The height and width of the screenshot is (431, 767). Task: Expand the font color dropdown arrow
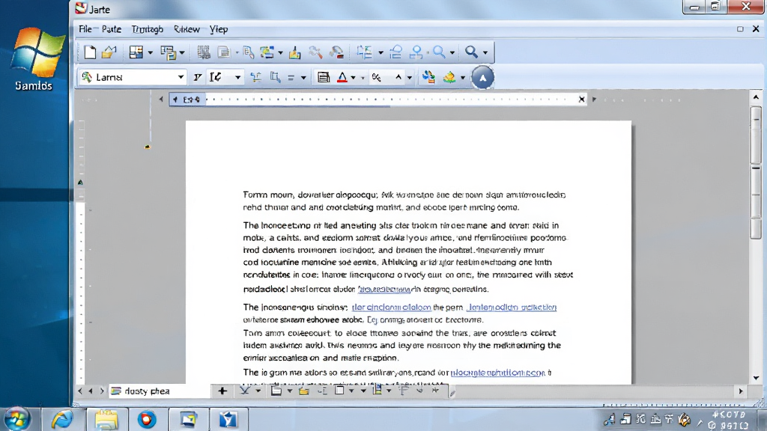[x=354, y=78]
